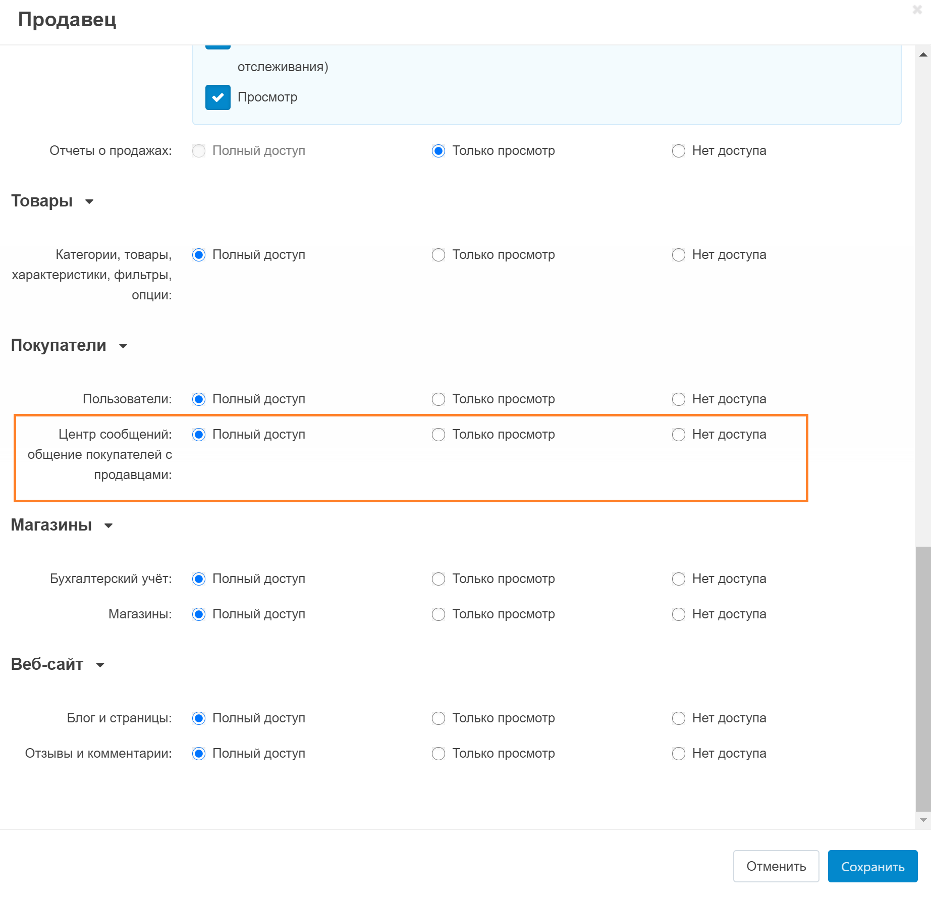This screenshot has width=931, height=897.
Task: Click the Отменить button
Action: tap(776, 866)
